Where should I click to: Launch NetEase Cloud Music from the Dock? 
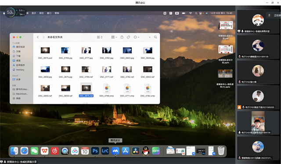point(54,151)
